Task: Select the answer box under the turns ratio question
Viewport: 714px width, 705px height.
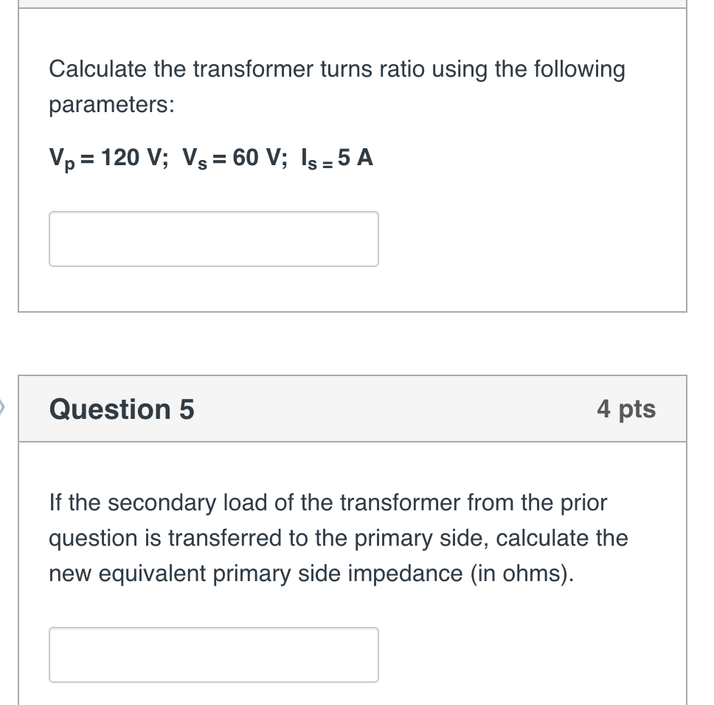Action: coord(213,238)
